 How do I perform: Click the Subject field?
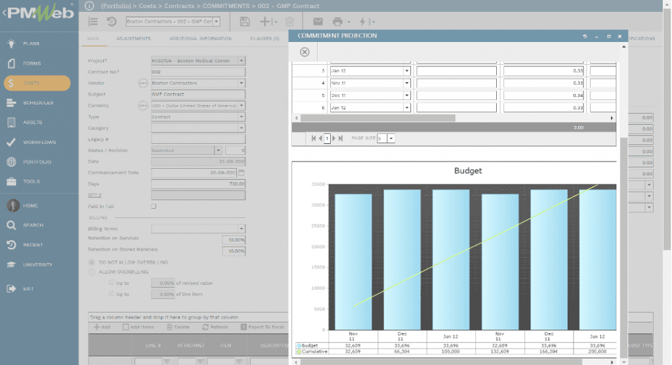point(198,94)
